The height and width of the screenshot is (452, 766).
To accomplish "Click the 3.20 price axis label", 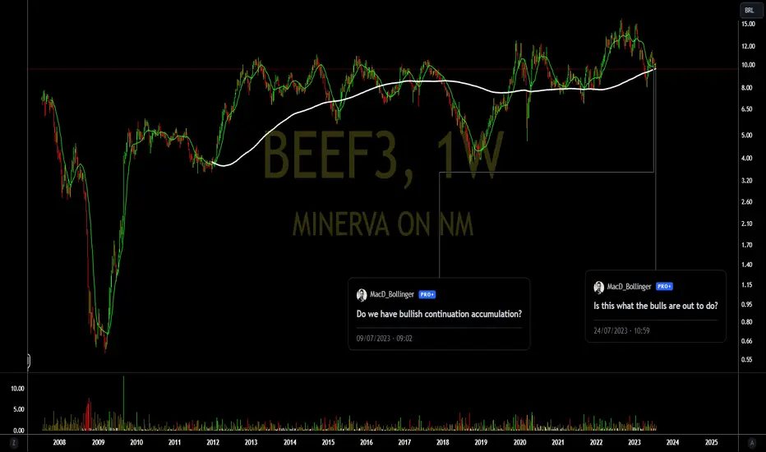I will pos(746,180).
